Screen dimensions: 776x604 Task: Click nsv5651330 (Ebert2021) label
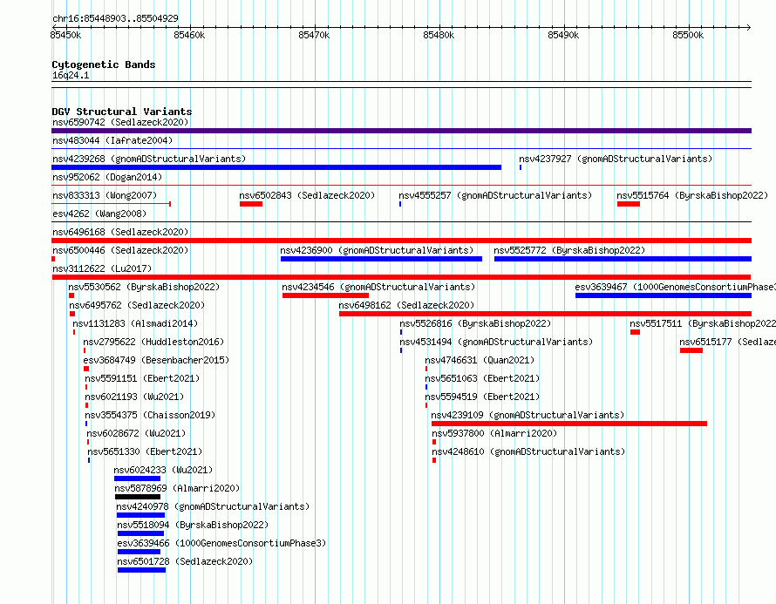[x=145, y=451]
